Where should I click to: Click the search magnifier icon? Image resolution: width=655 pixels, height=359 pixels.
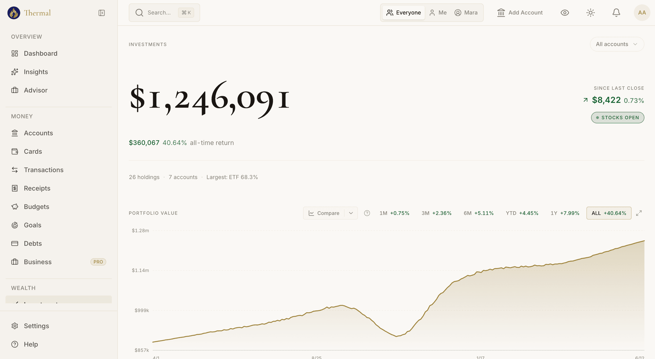(139, 13)
